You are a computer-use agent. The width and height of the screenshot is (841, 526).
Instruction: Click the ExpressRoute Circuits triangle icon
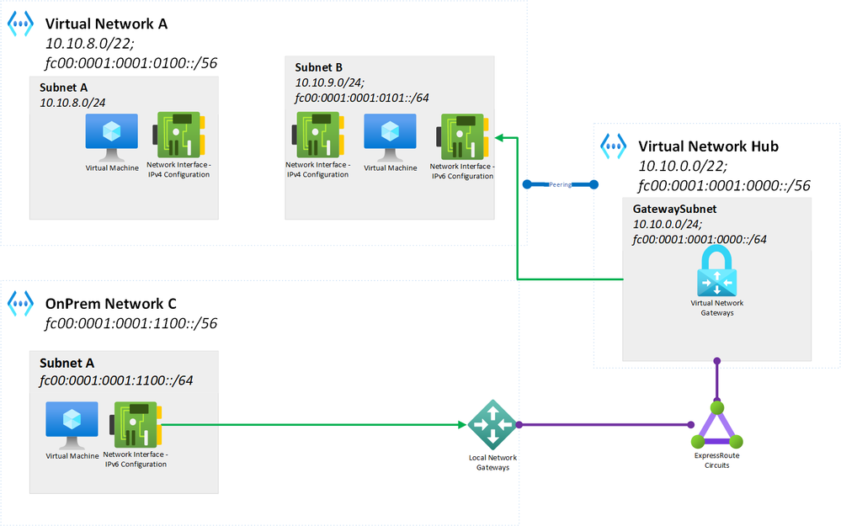[x=717, y=425]
